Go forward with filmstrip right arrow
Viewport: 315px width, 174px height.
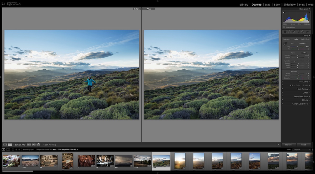point(19,150)
